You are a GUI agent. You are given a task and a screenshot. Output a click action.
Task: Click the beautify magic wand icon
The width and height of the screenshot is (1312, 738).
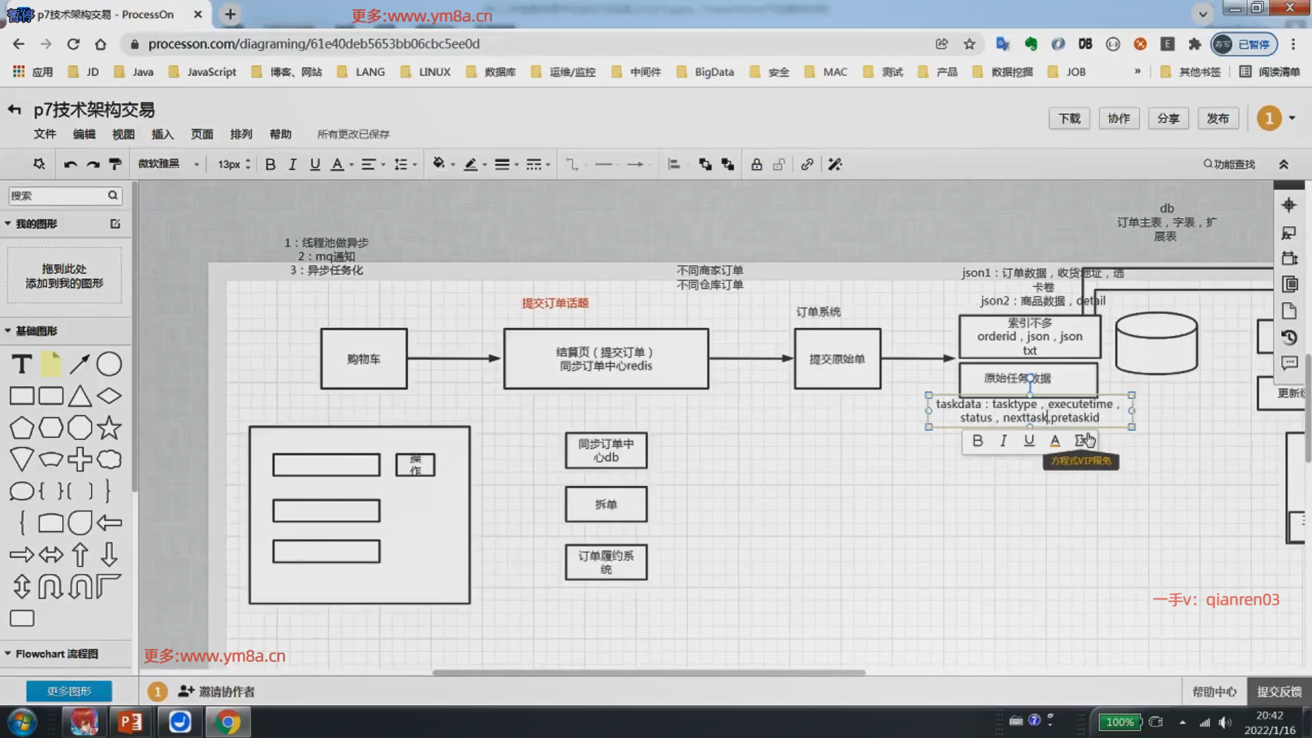pos(835,164)
